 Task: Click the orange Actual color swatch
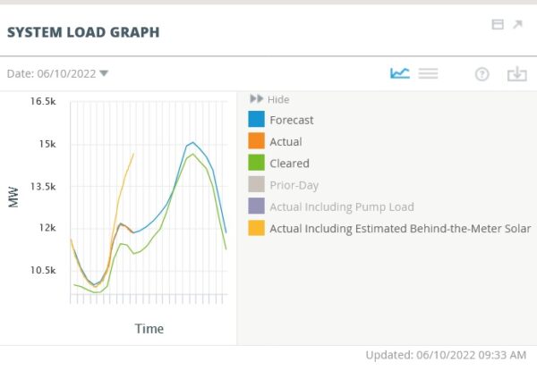click(x=256, y=140)
